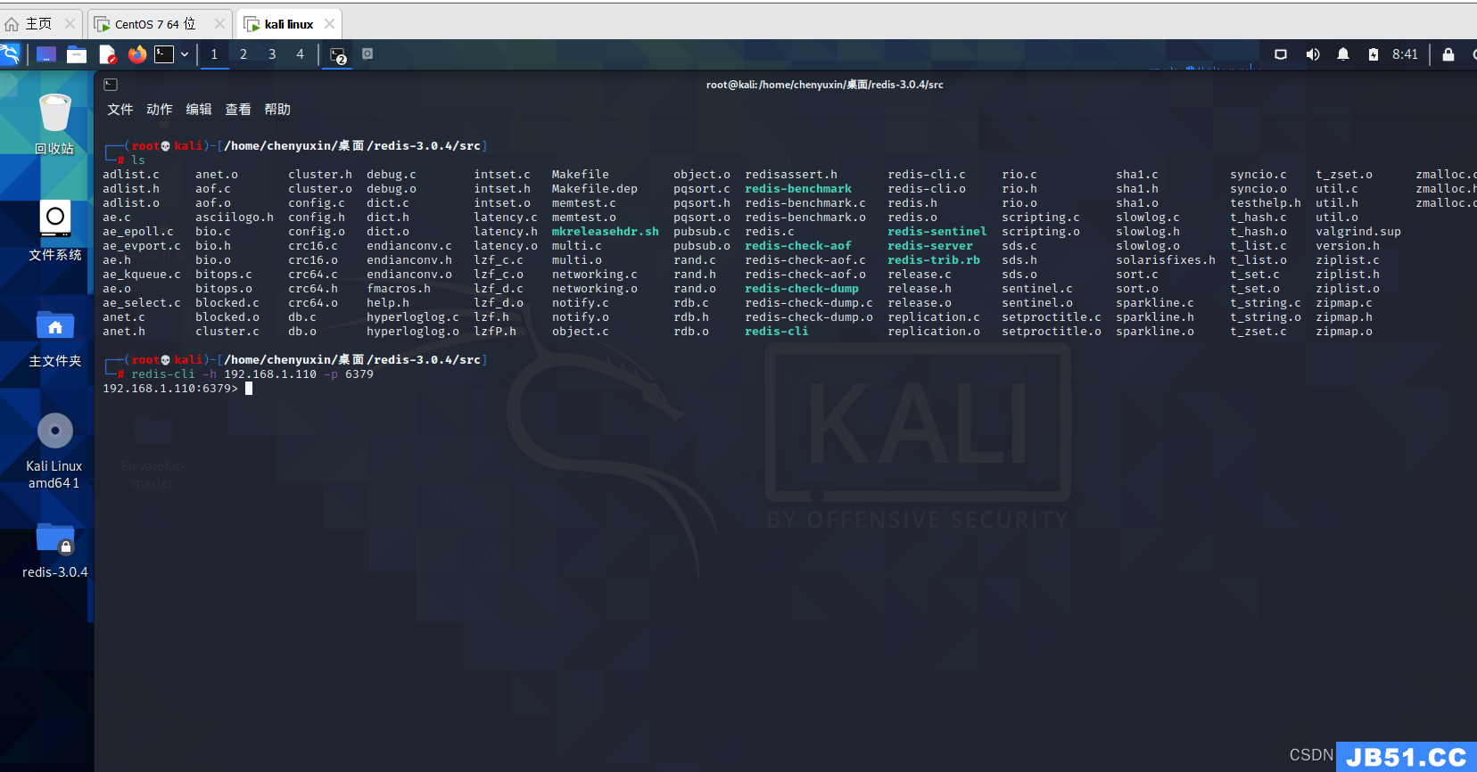Screen dimensions: 1477x772
Task: Click the hyperloglog.c filename
Action: [413, 317]
